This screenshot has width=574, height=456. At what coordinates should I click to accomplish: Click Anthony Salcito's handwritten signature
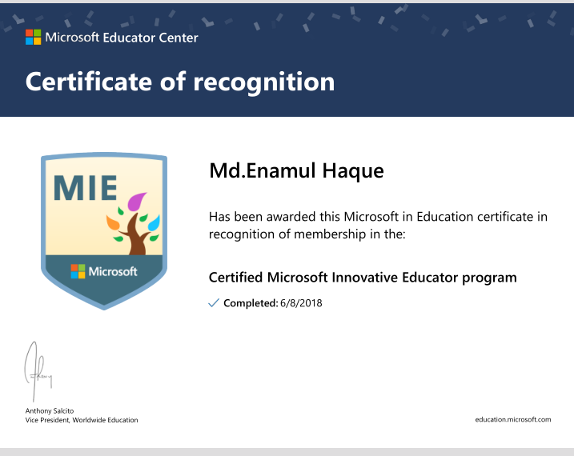click(x=38, y=371)
